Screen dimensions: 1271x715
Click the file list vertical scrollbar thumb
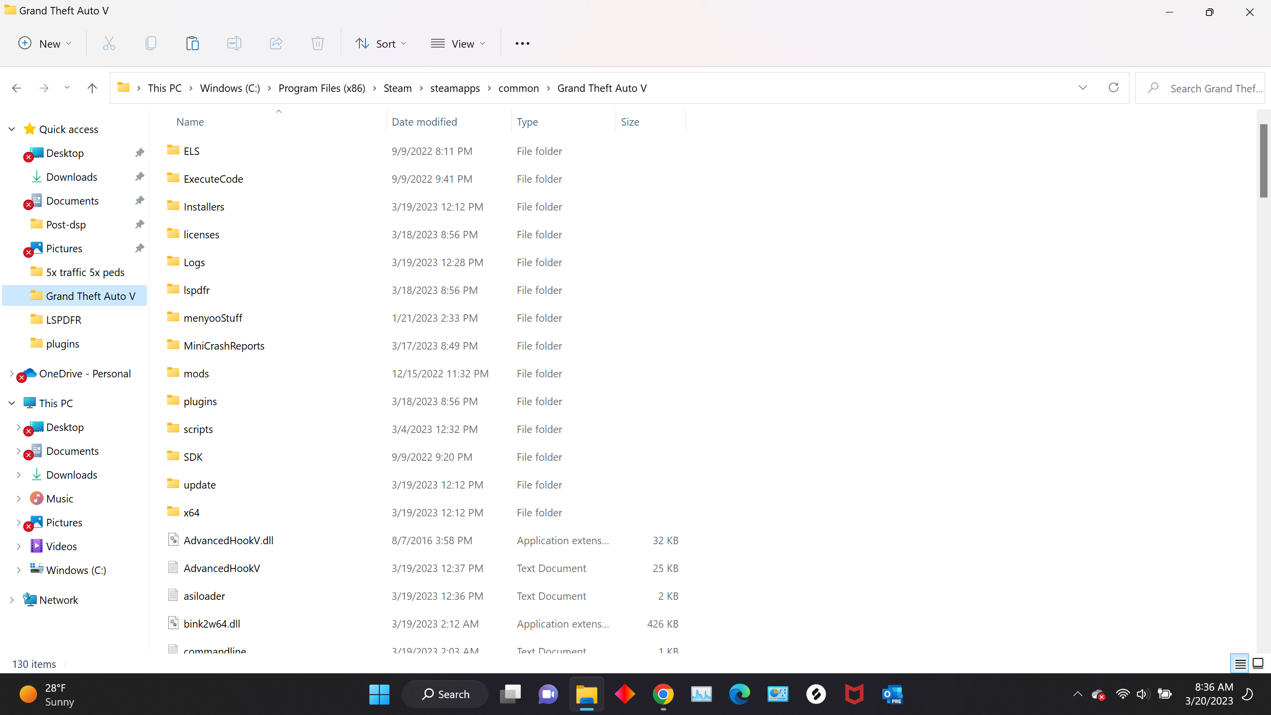click(1263, 160)
